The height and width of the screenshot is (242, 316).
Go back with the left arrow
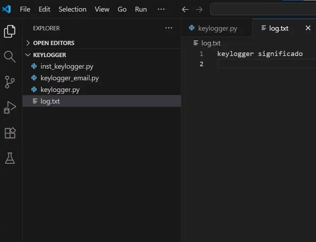click(185, 10)
